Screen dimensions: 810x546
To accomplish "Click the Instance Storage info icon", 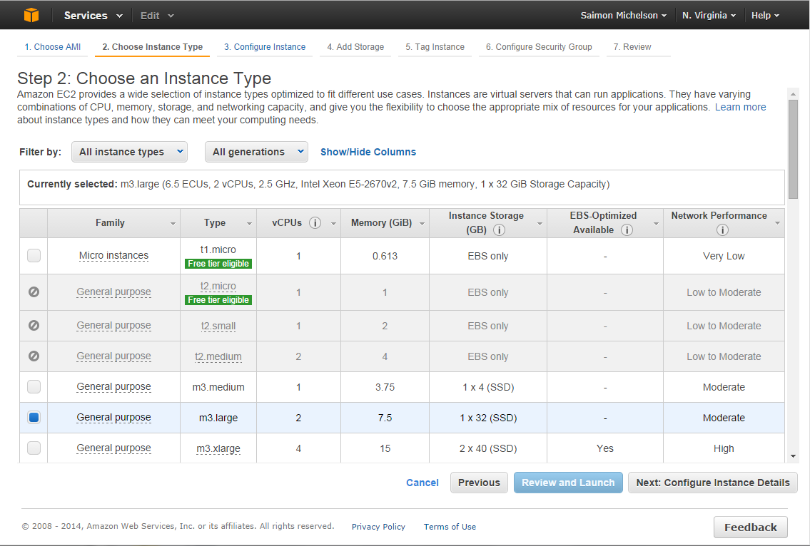I will [499, 230].
